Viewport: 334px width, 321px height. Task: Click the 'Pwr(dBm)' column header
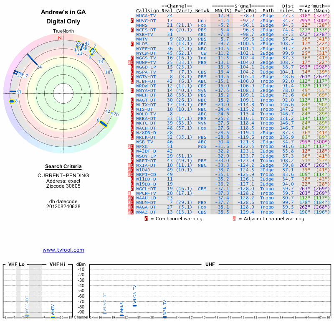coord(245,11)
